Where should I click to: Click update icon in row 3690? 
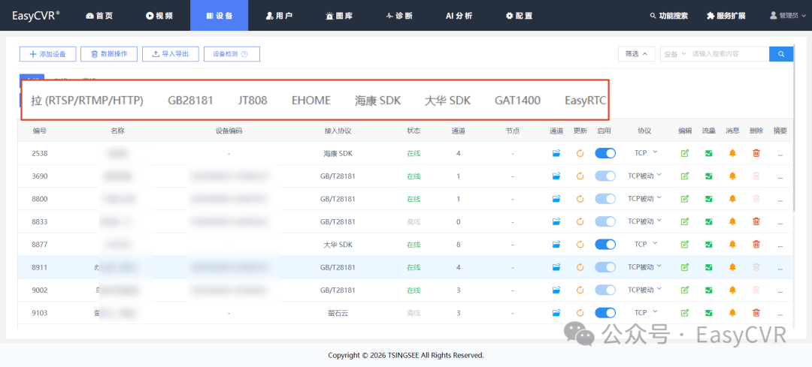click(580, 176)
